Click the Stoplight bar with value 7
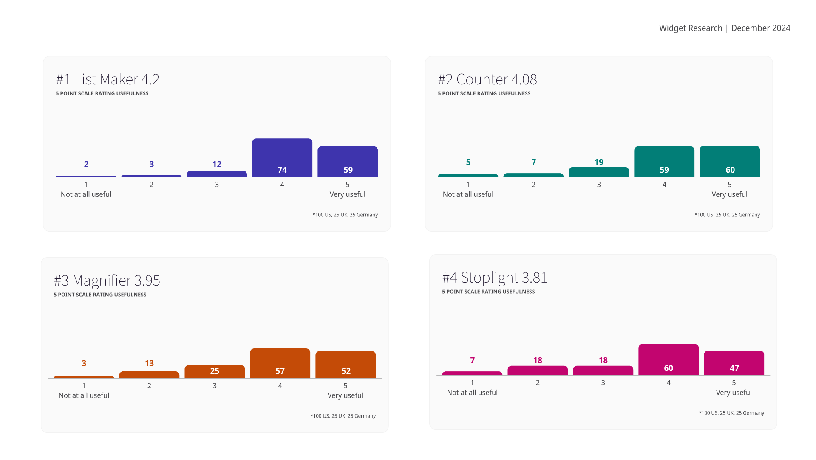816x460 pixels. [x=472, y=373]
